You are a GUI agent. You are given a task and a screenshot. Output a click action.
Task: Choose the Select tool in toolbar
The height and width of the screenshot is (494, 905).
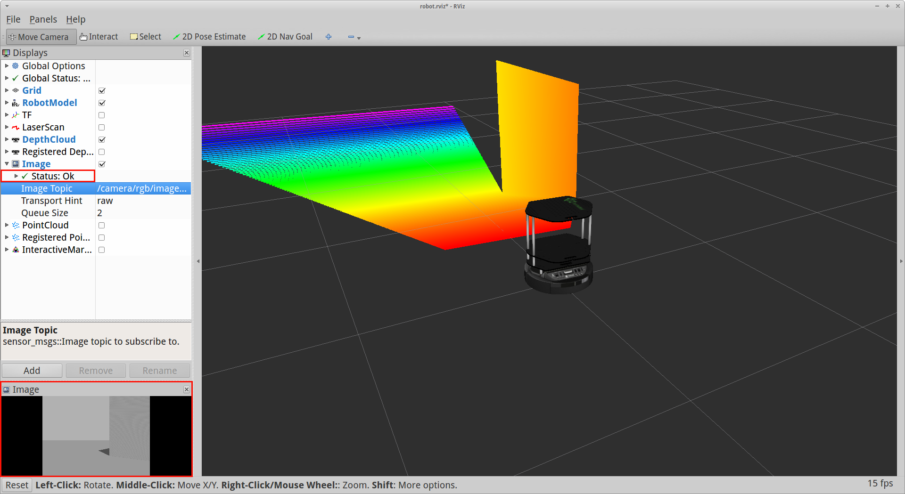[146, 37]
